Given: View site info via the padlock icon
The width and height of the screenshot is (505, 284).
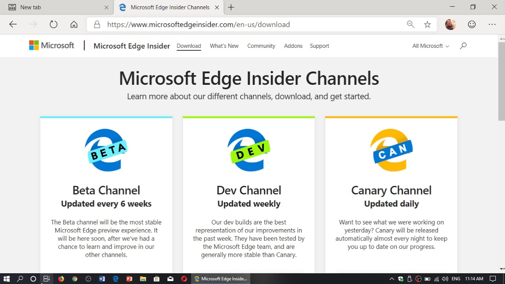Looking at the screenshot, I should tap(97, 24).
